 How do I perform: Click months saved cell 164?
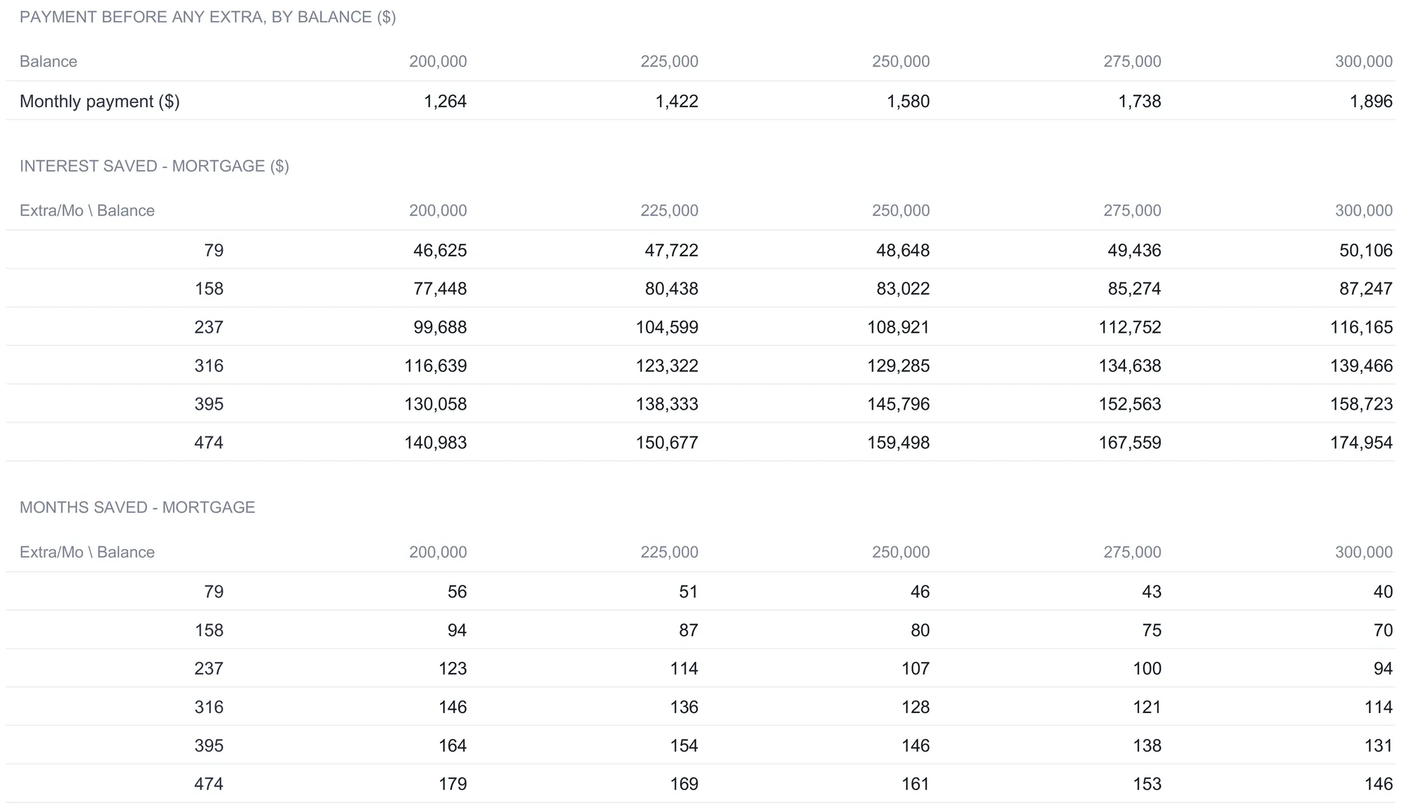[453, 745]
